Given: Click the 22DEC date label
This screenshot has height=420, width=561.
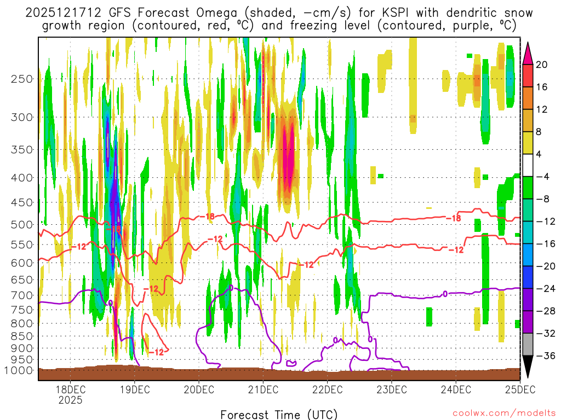Looking at the screenshot, I should (x=328, y=389).
